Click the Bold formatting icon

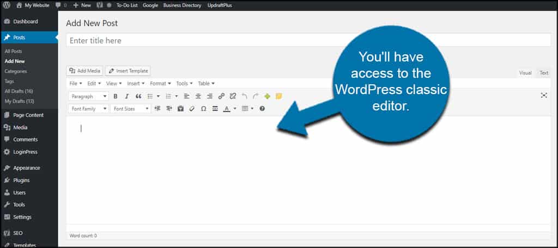(x=116, y=96)
